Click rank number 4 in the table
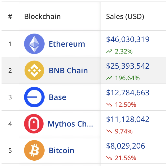The image size is (166, 166). click(10, 124)
